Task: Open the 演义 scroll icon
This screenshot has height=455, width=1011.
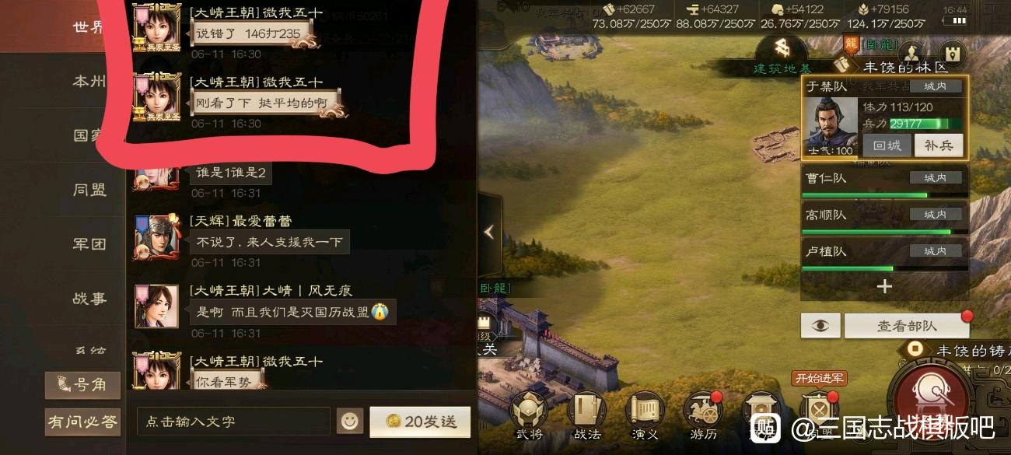Action: point(645,409)
